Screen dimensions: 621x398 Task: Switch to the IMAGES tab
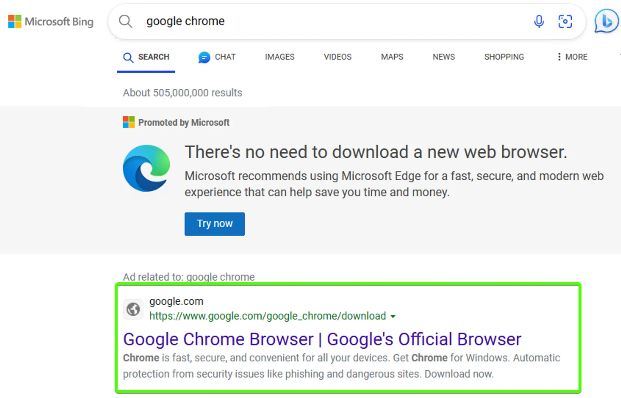(x=279, y=57)
